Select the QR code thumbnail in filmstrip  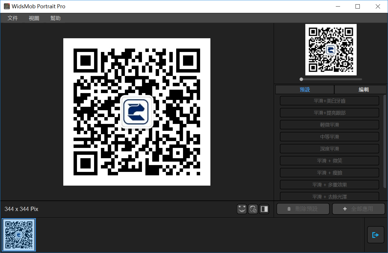pyautogui.click(x=19, y=235)
